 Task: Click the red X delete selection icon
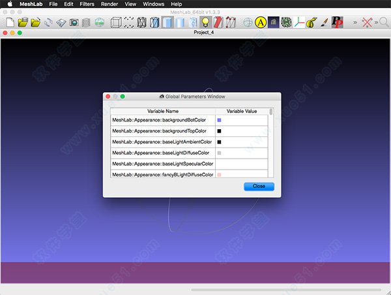click(367, 22)
